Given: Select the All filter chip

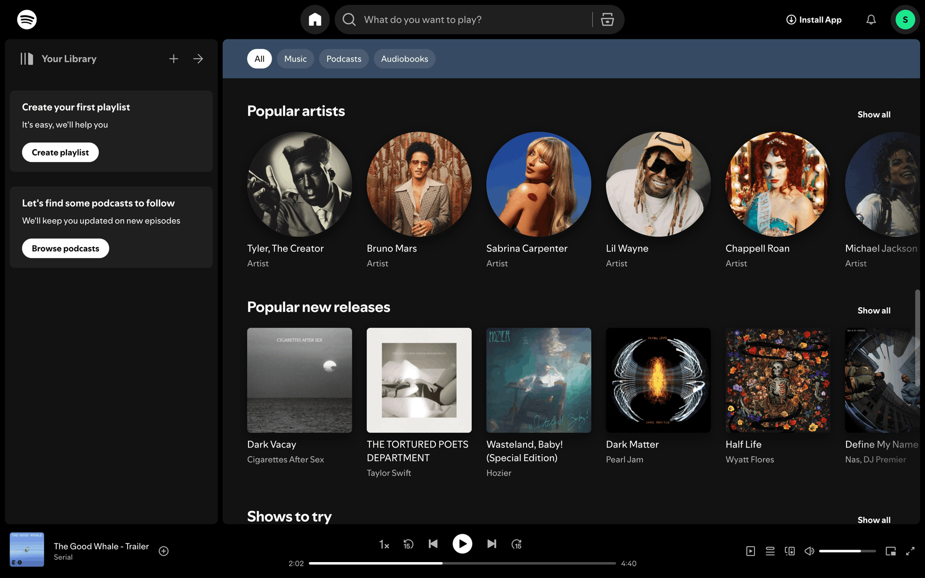Looking at the screenshot, I should (260, 59).
